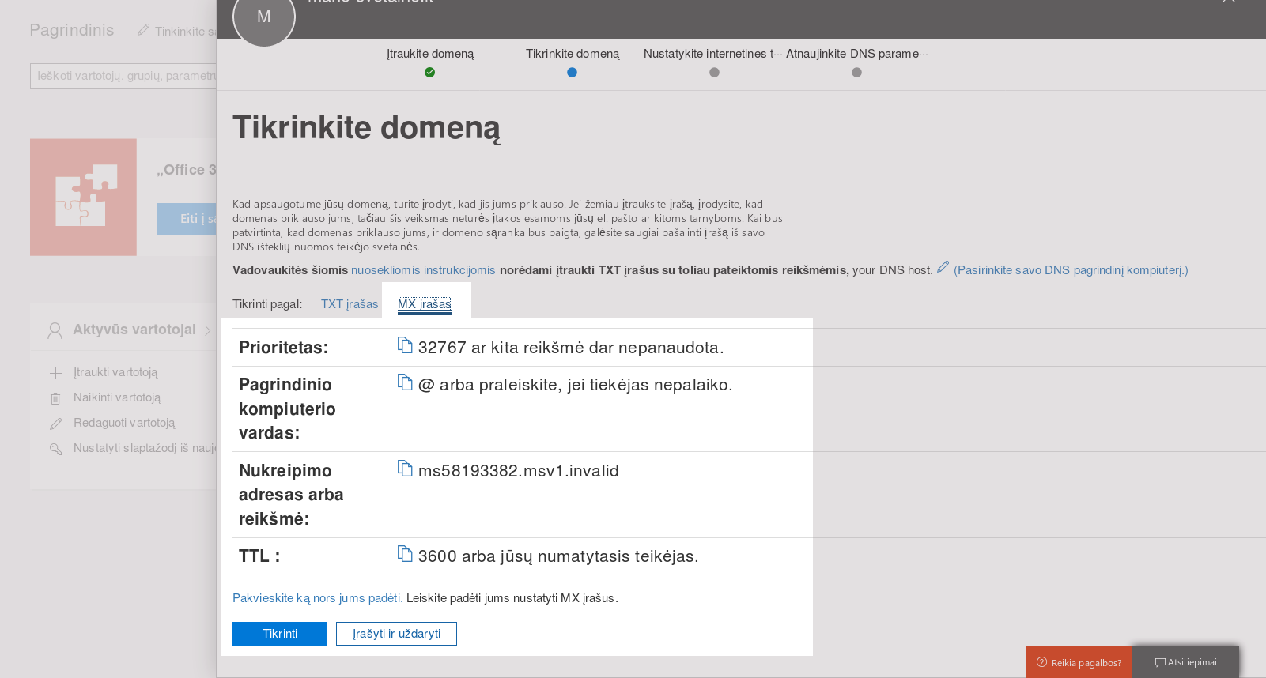Viewport: 1266px width, 678px height.
Task: Select the Tikrinkite domeną step indicator
Action: click(572, 72)
